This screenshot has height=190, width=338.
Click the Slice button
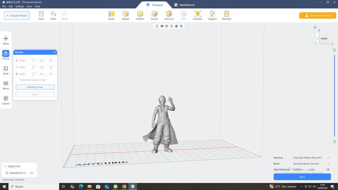[302, 177]
